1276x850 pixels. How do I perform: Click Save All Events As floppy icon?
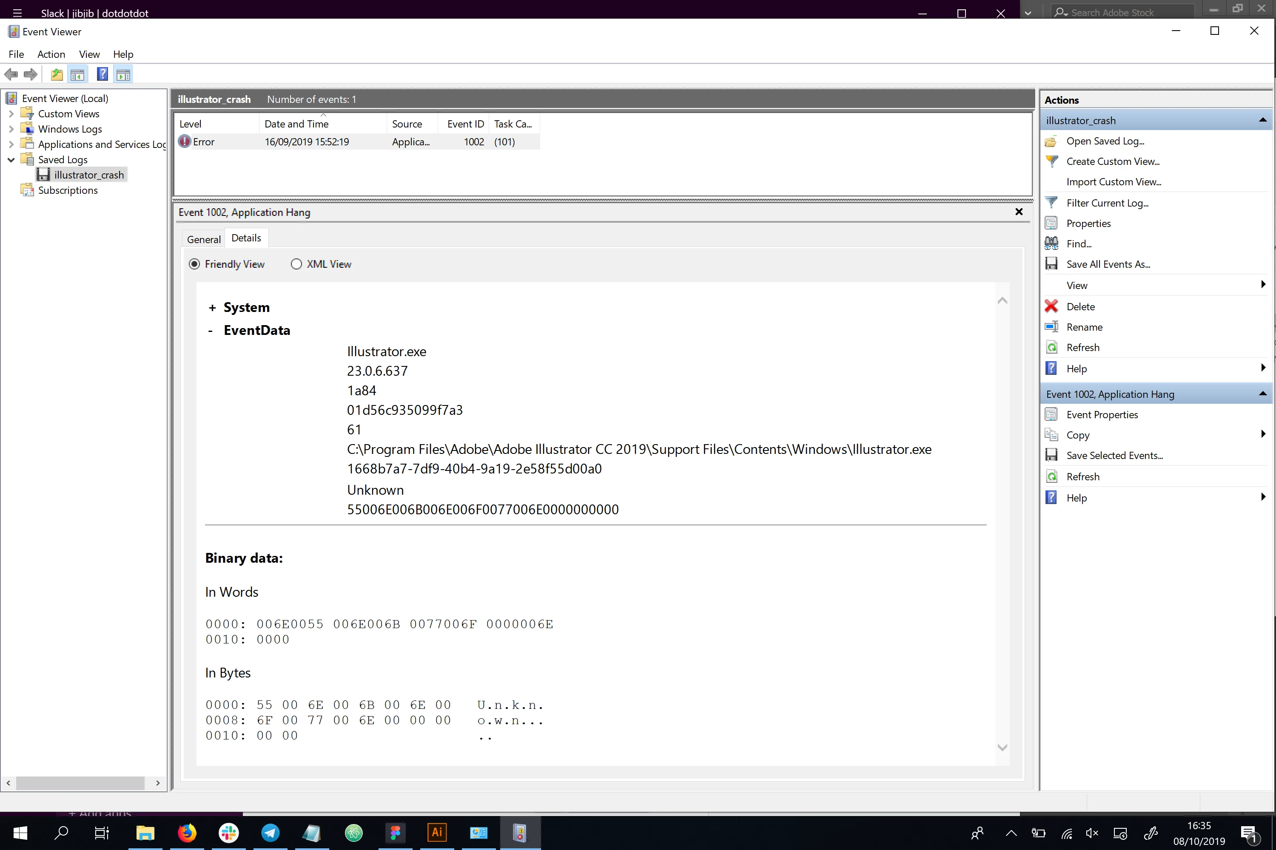(1051, 264)
